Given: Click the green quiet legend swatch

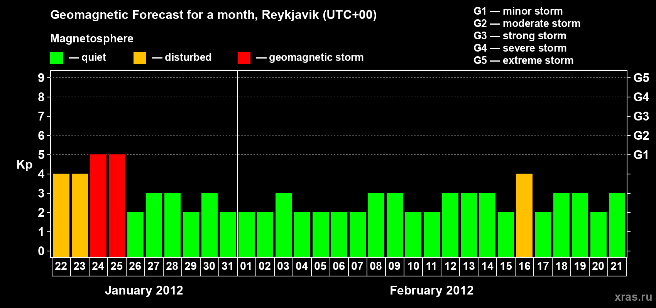Looking at the screenshot, I should pyautogui.click(x=56, y=58).
